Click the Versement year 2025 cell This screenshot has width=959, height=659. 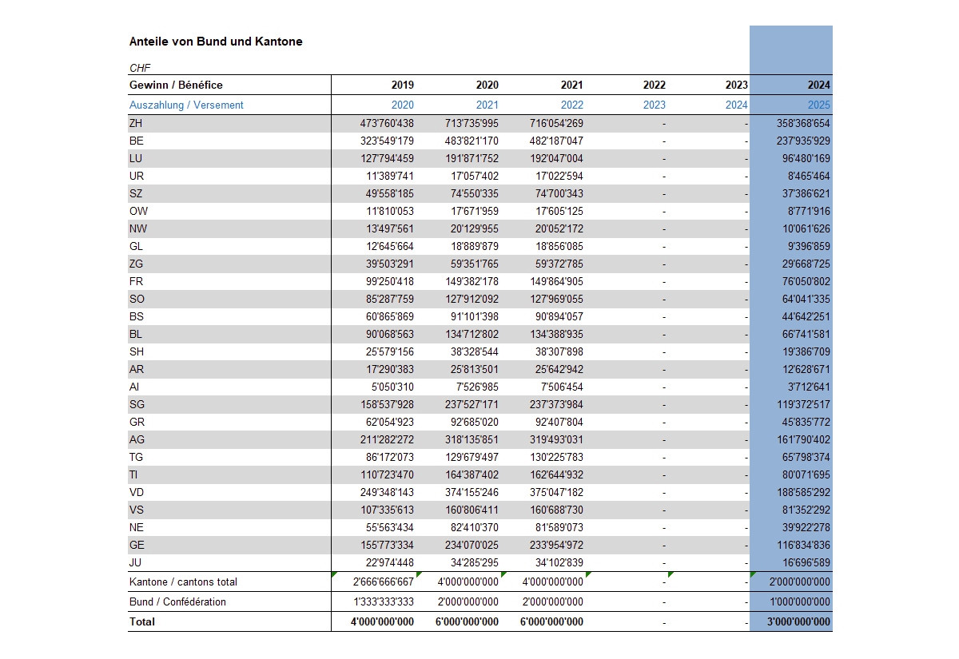(x=818, y=105)
